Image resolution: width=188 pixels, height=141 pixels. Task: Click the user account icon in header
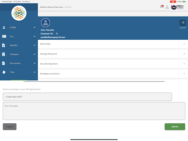click(x=167, y=7)
